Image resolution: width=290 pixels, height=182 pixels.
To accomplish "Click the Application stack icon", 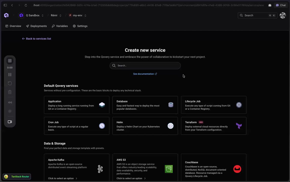I will (102, 105).
